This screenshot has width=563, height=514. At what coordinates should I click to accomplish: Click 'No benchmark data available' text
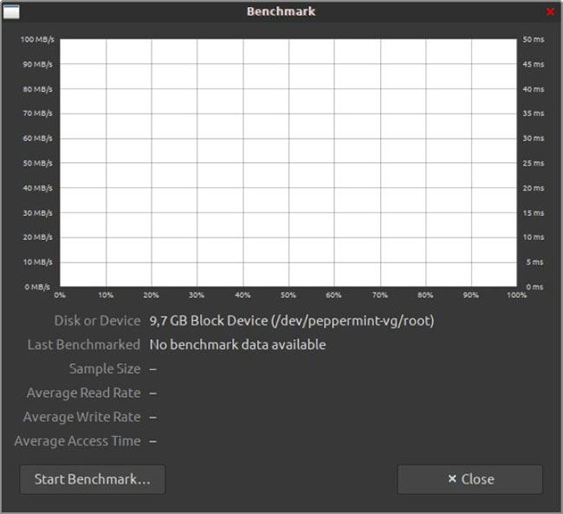237,345
